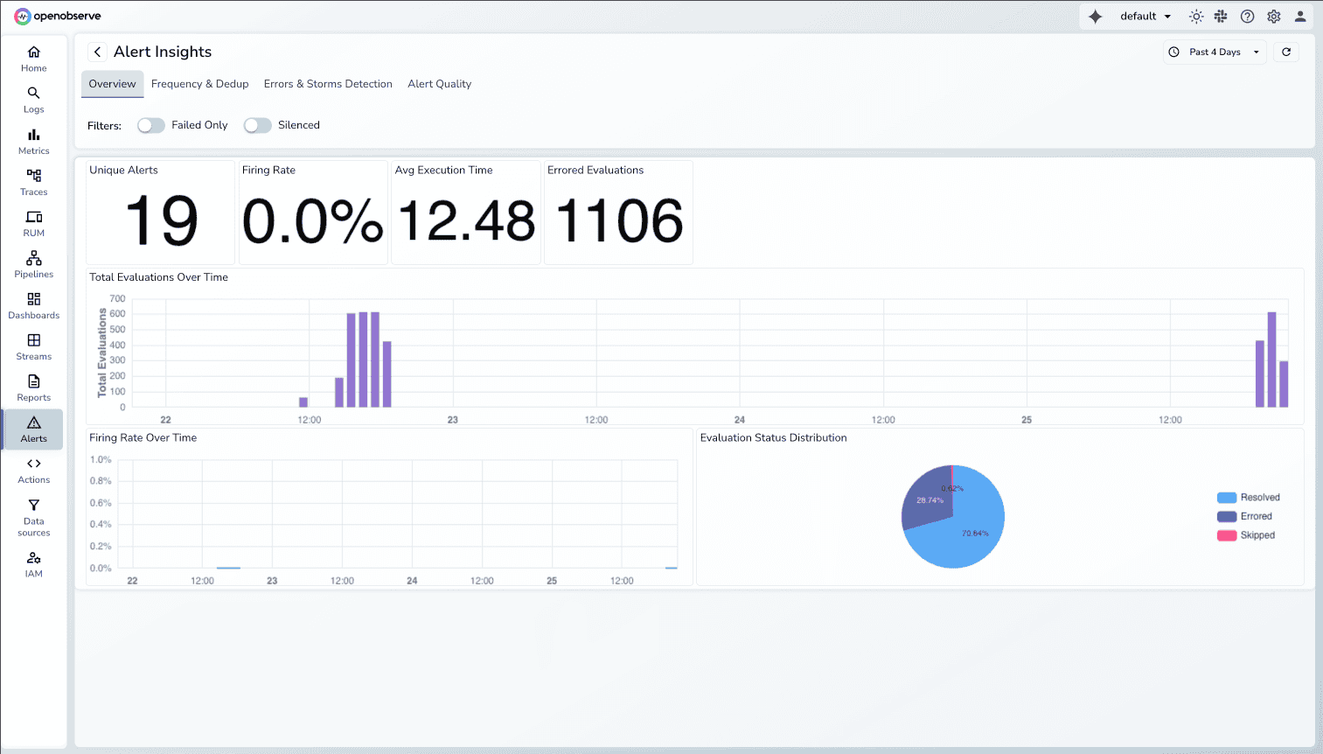Image resolution: width=1323 pixels, height=754 pixels.
Task: Select the Streams icon
Action: (x=33, y=346)
